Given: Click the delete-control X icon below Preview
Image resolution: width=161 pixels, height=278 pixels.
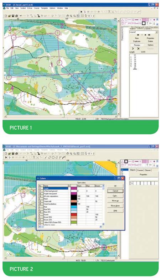Looking at the screenshot, I should (x=138, y=49).
